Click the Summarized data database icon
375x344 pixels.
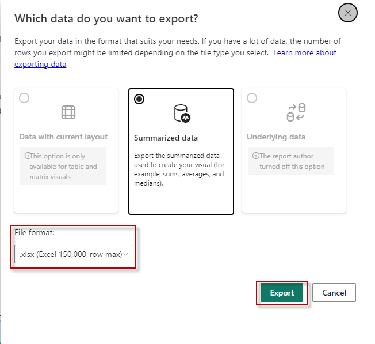point(181,114)
